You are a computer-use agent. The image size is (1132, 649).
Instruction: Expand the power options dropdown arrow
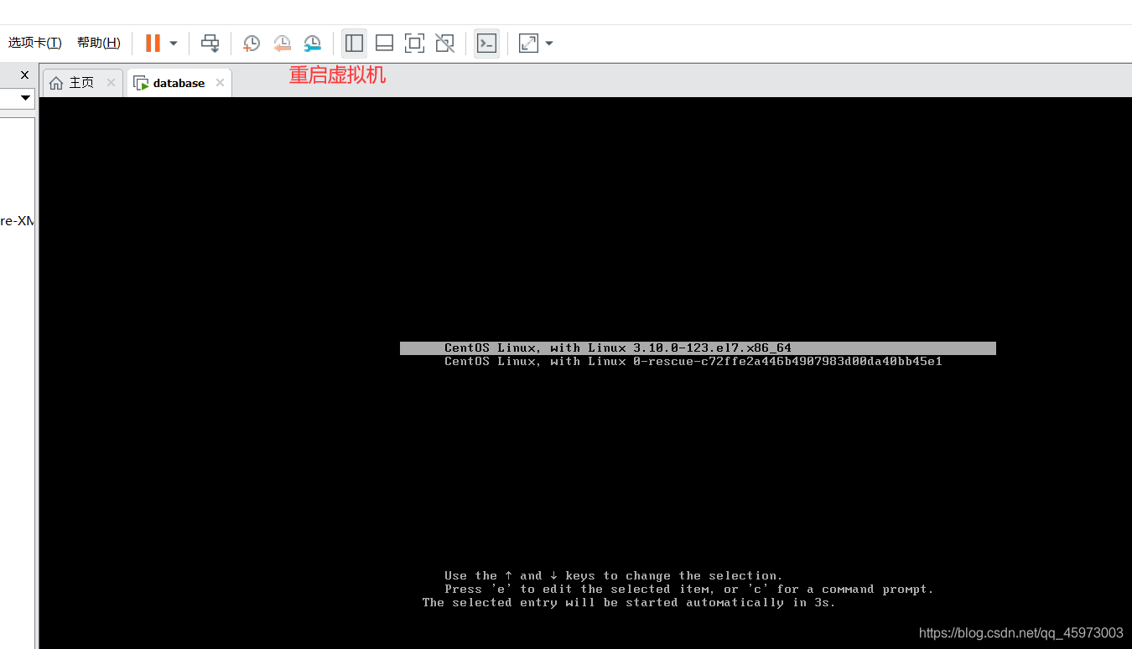click(174, 43)
